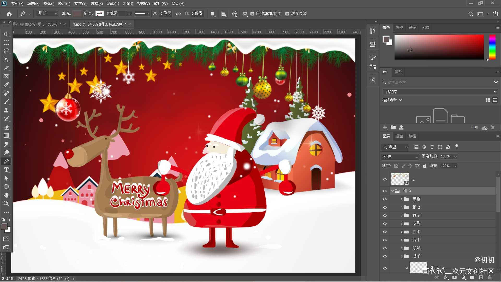Select the Move tool
Image resolution: width=501 pixels, height=282 pixels.
tap(6, 34)
